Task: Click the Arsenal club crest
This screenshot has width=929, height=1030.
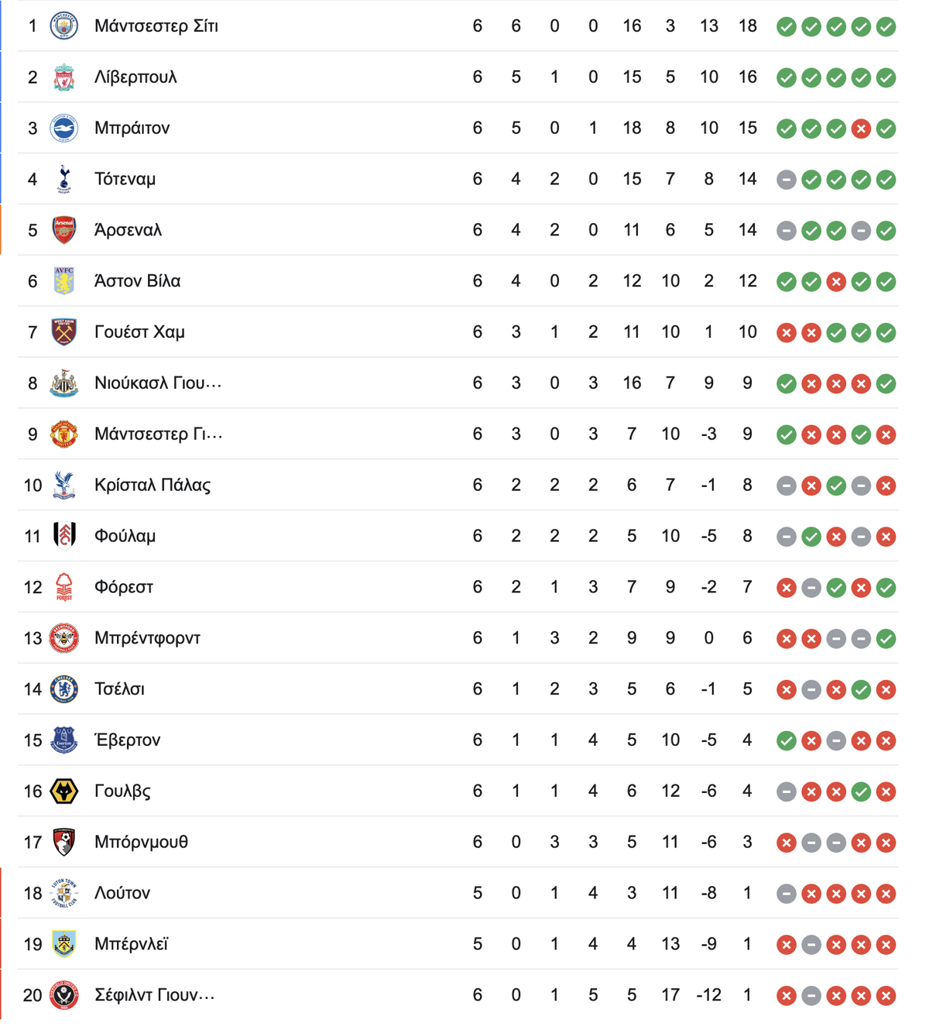Action: click(x=64, y=230)
